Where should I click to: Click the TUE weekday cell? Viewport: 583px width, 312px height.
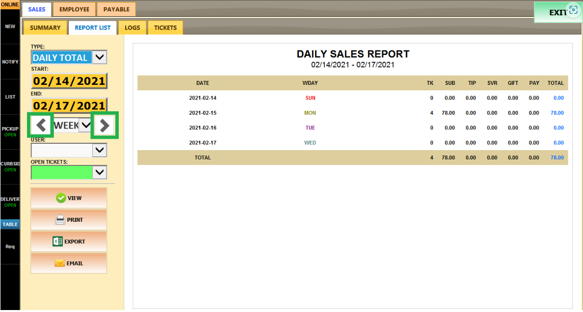(310, 128)
